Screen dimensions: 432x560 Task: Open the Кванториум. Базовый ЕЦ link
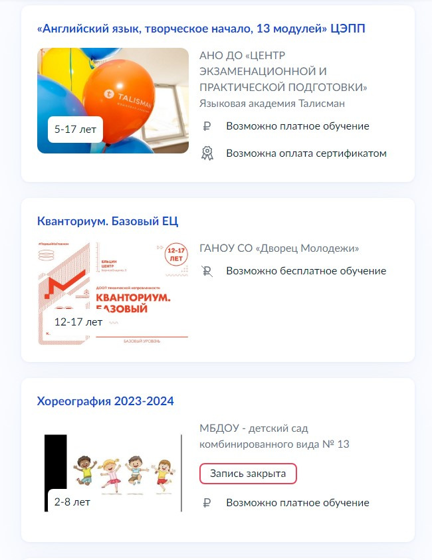108,221
